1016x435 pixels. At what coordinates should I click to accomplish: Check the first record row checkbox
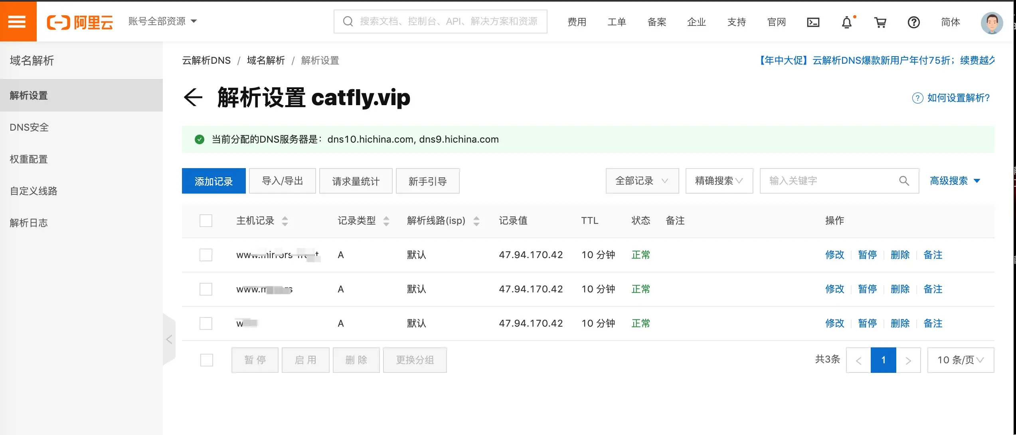click(x=206, y=255)
